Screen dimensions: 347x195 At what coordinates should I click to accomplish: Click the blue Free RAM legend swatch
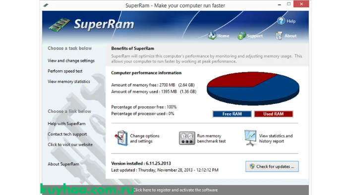tap(231, 114)
